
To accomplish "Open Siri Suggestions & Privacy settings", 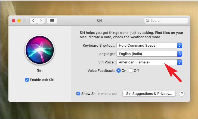I will (149, 94).
